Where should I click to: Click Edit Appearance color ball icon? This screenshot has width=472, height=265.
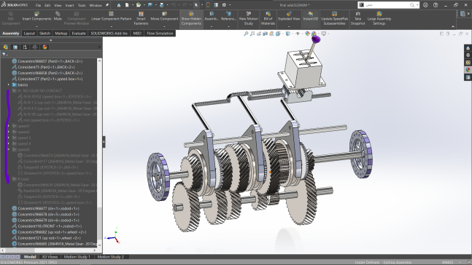[x=307, y=33]
